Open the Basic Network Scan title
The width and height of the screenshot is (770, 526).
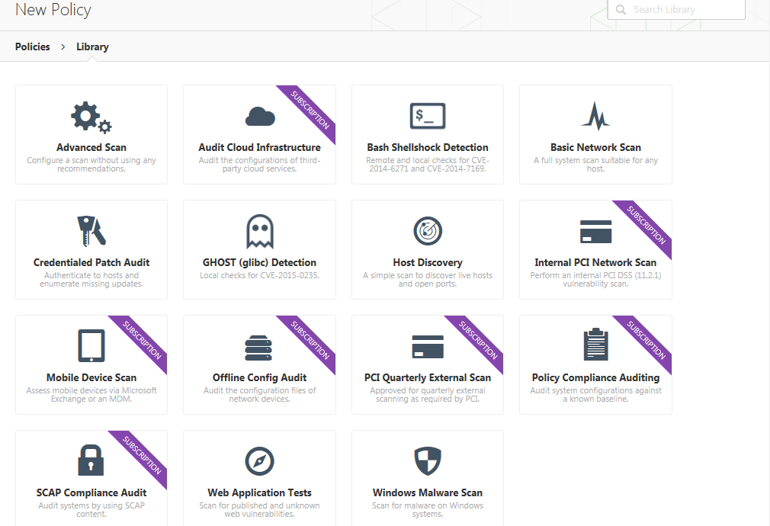pyautogui.click(x=595, y=147)
